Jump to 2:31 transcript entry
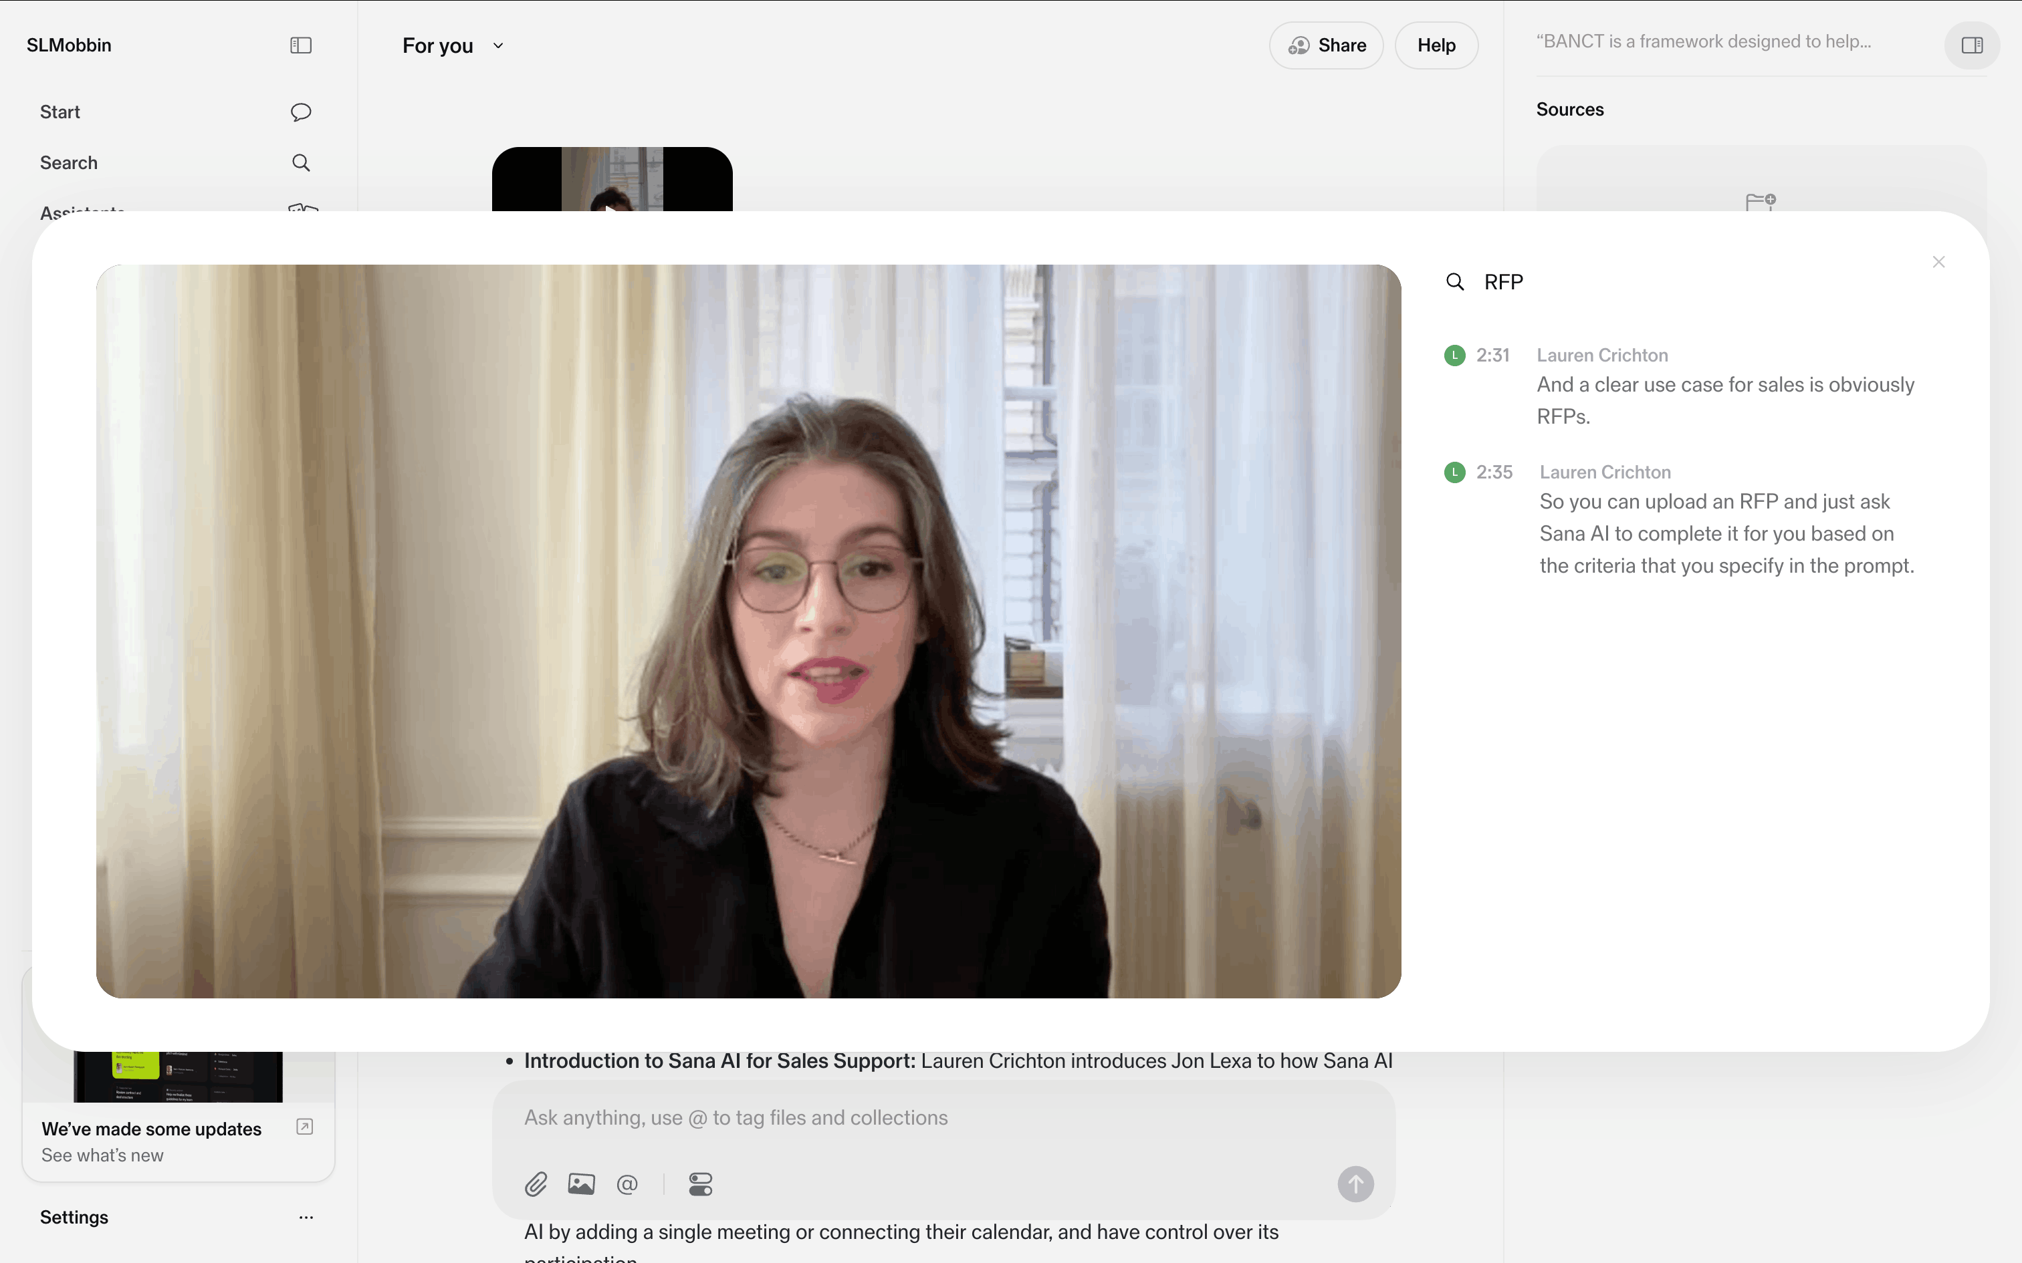 click(1492, 355)
